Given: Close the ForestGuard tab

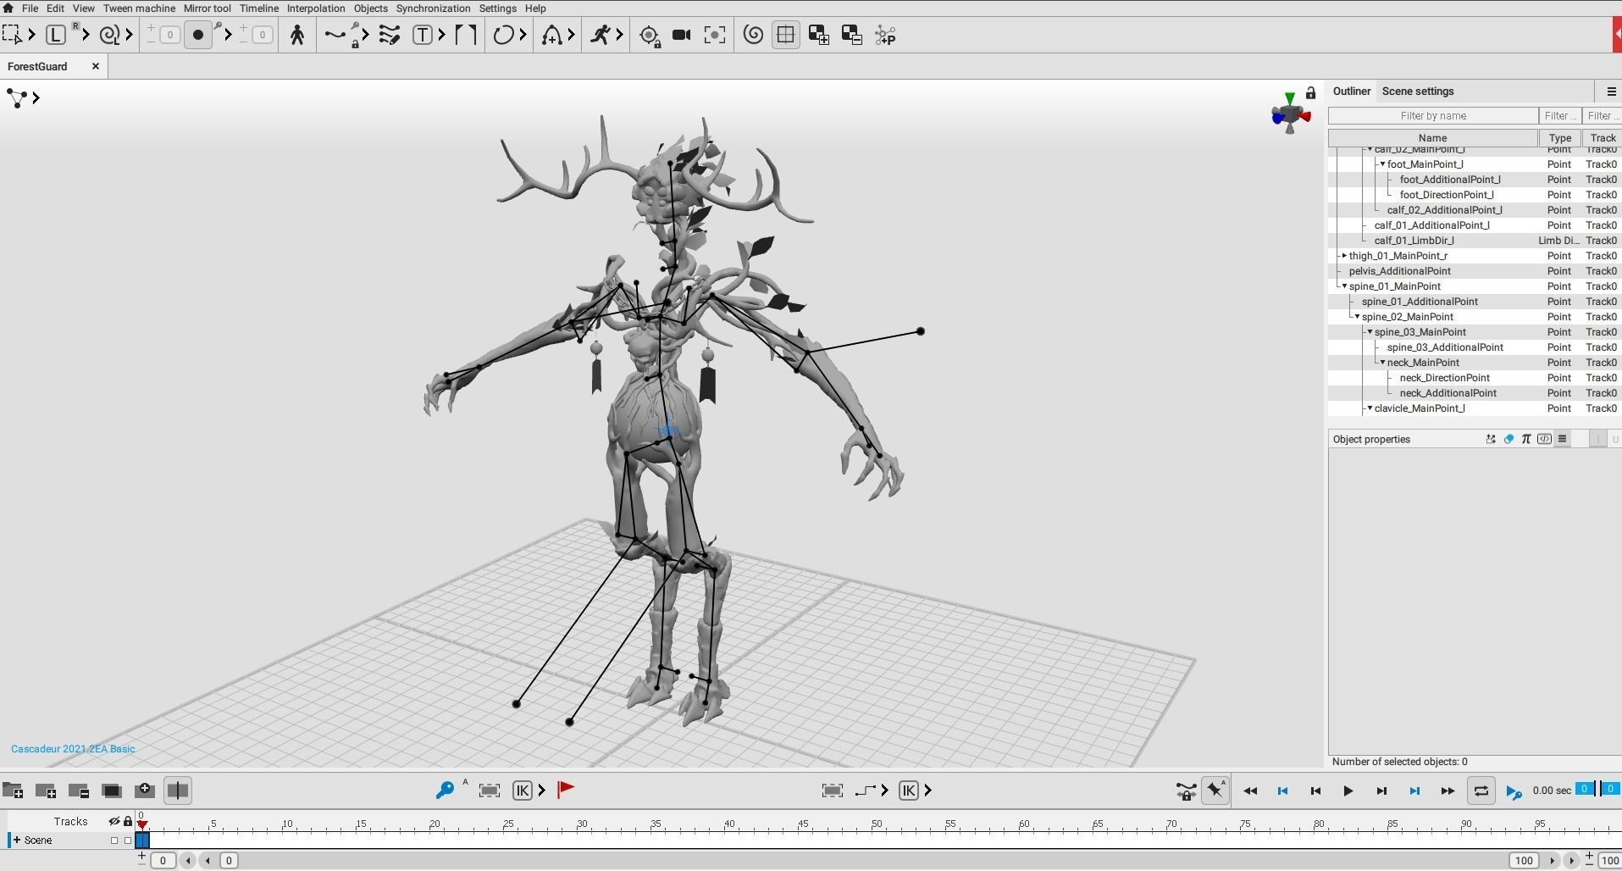Looking at the screenshot, I should (96, 66).
